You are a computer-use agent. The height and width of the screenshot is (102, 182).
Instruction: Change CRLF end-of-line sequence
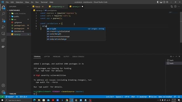pyautogui.click(x=133, y=97)
